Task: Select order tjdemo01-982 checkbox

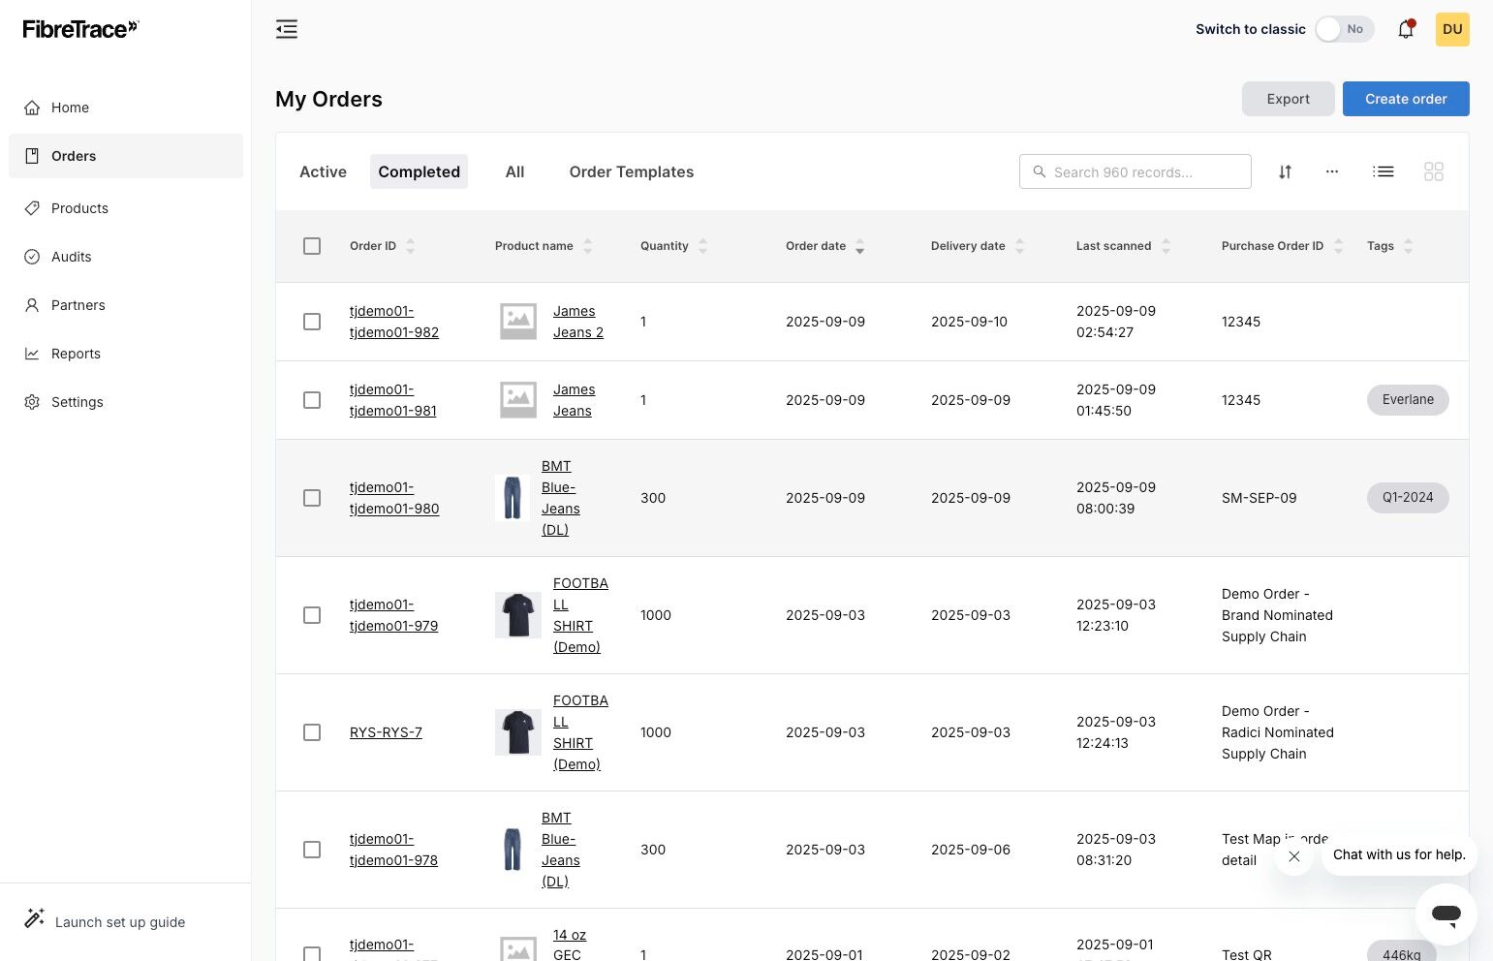Action: pyautogui.click(x=312, y=322)
